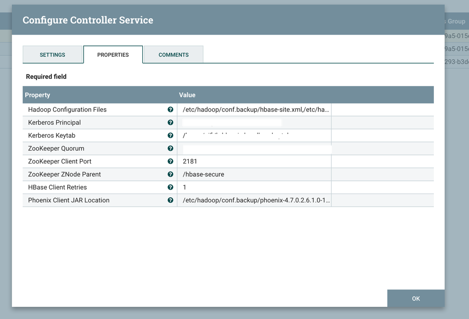Click the Property column header
Image resolution: width=469 pixels, height=319 pixels.
coord(38,95)
